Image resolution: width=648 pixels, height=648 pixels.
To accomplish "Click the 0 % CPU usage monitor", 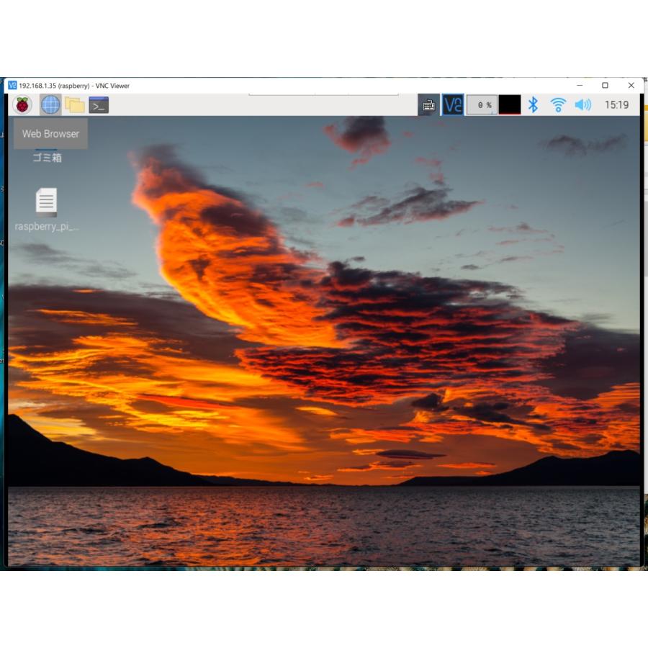I will point(482,105).
